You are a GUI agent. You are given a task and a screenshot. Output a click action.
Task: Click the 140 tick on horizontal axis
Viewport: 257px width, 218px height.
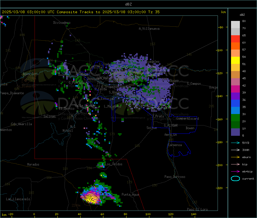pos(194,214)
